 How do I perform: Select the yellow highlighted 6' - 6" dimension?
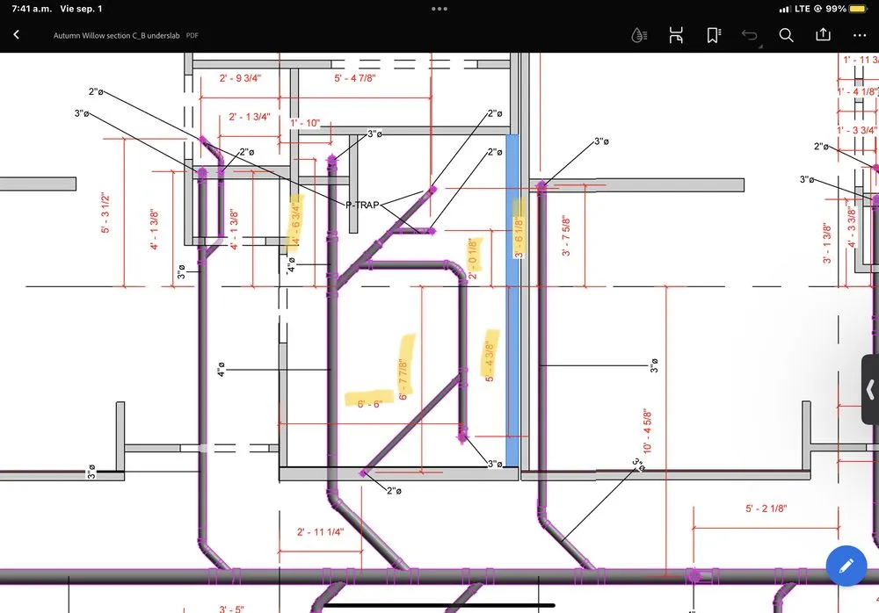click(x=367, y=403)
